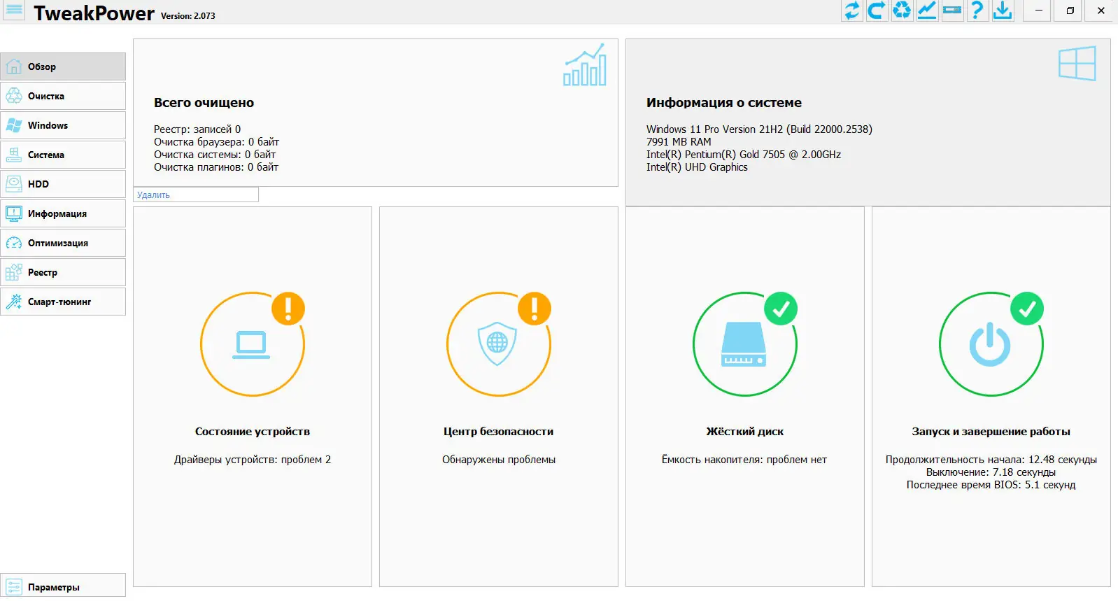Open the Центр безопасности card title
Image resolution: width=1118 pixels, height=601 pixels.
pyautogui.click(x=498, y=432)
